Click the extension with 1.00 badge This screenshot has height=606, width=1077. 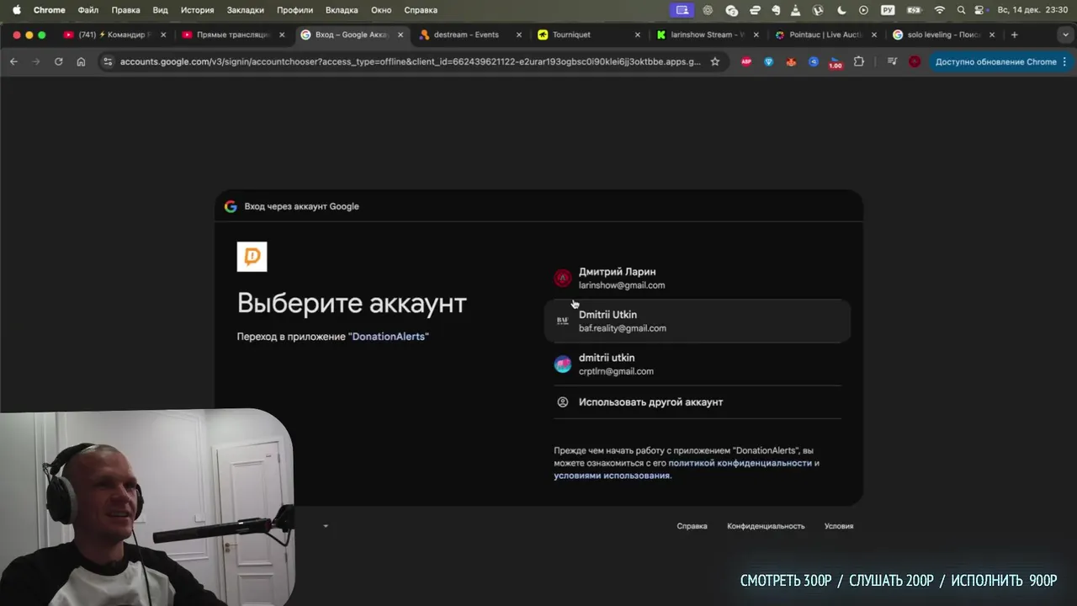(x=836, y=62)
